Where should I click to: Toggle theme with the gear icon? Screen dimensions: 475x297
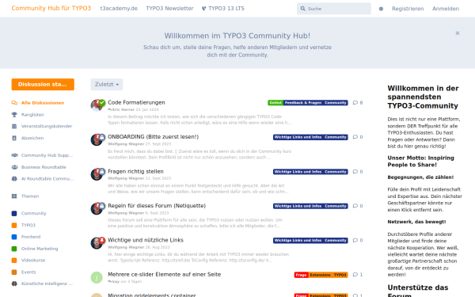(x=381, y=9)
